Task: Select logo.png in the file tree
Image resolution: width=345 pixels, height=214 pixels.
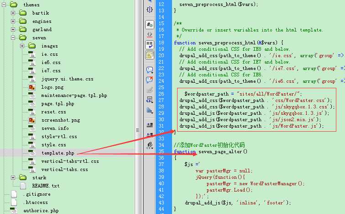Action: click(x=52, y=87)
